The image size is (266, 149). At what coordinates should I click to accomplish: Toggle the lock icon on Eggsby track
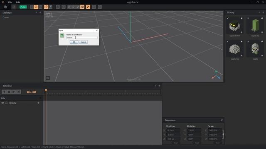[x=6, y=103]
